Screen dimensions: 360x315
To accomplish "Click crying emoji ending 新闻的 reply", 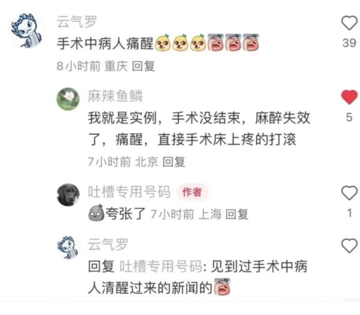I will point(222,287).
